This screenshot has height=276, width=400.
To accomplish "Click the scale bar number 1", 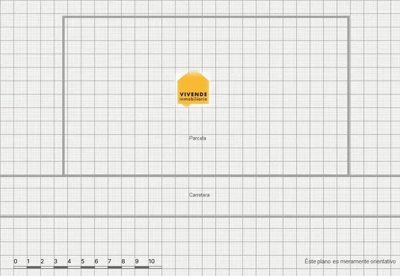I will 28,261.
